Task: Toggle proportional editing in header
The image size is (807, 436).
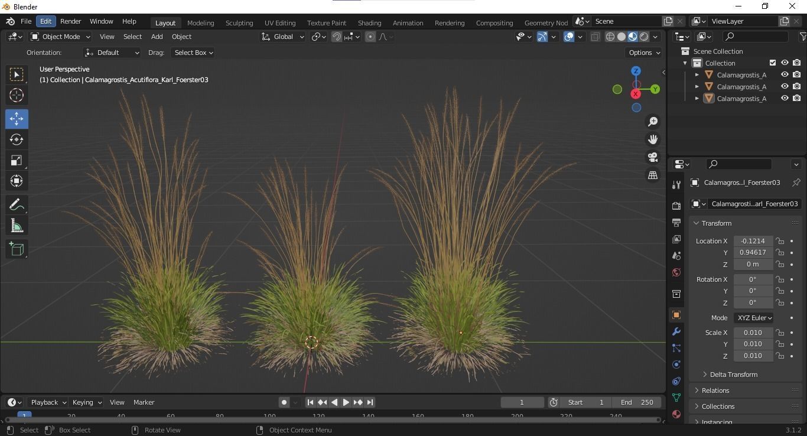Action: 370,37
